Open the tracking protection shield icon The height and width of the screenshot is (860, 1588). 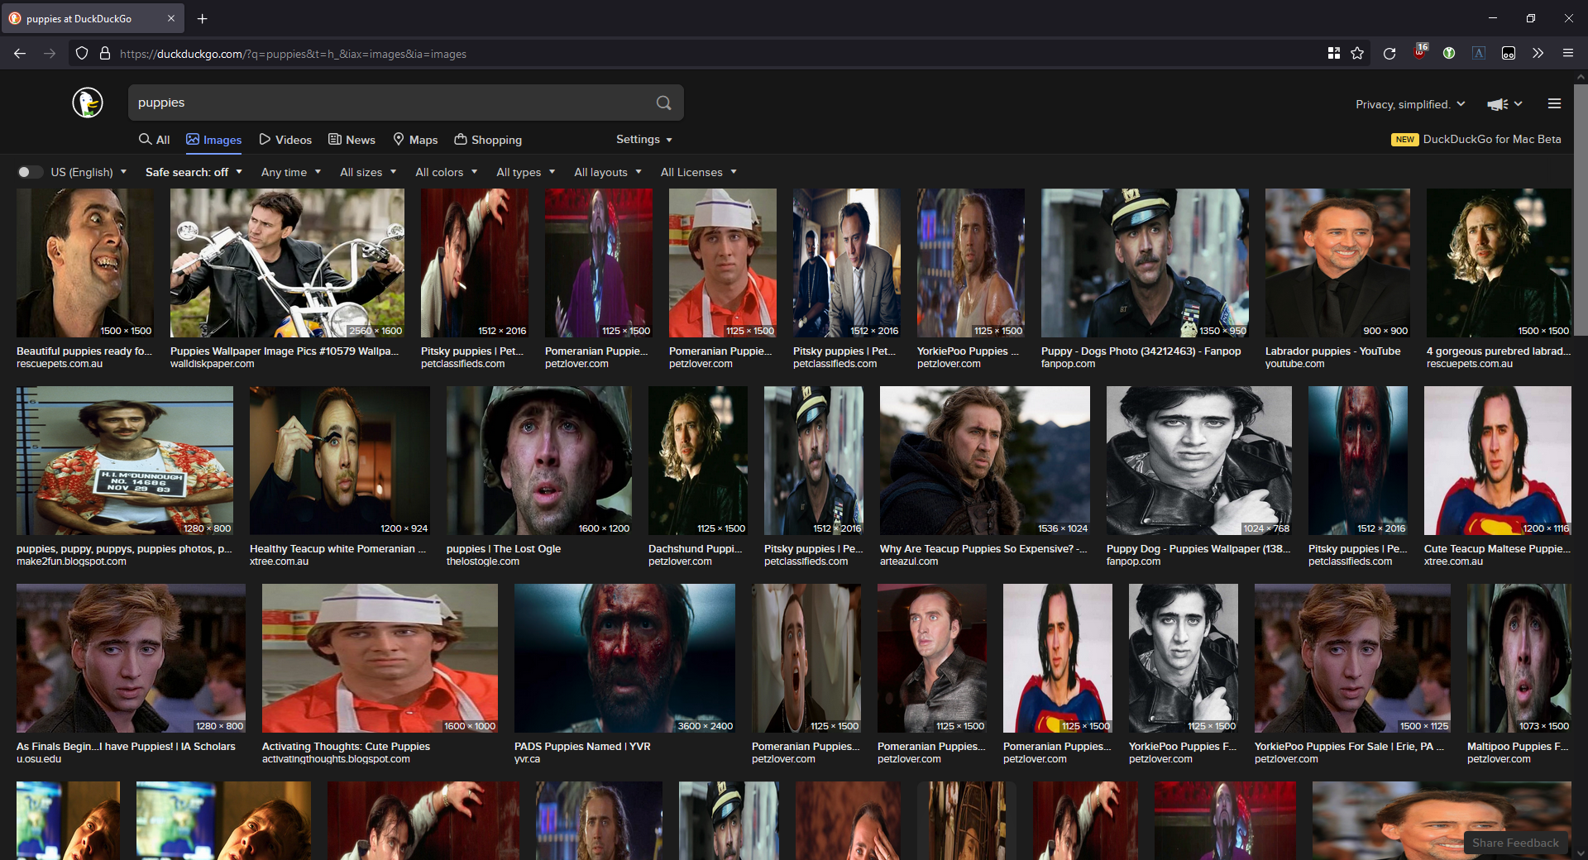coord(81,54)
